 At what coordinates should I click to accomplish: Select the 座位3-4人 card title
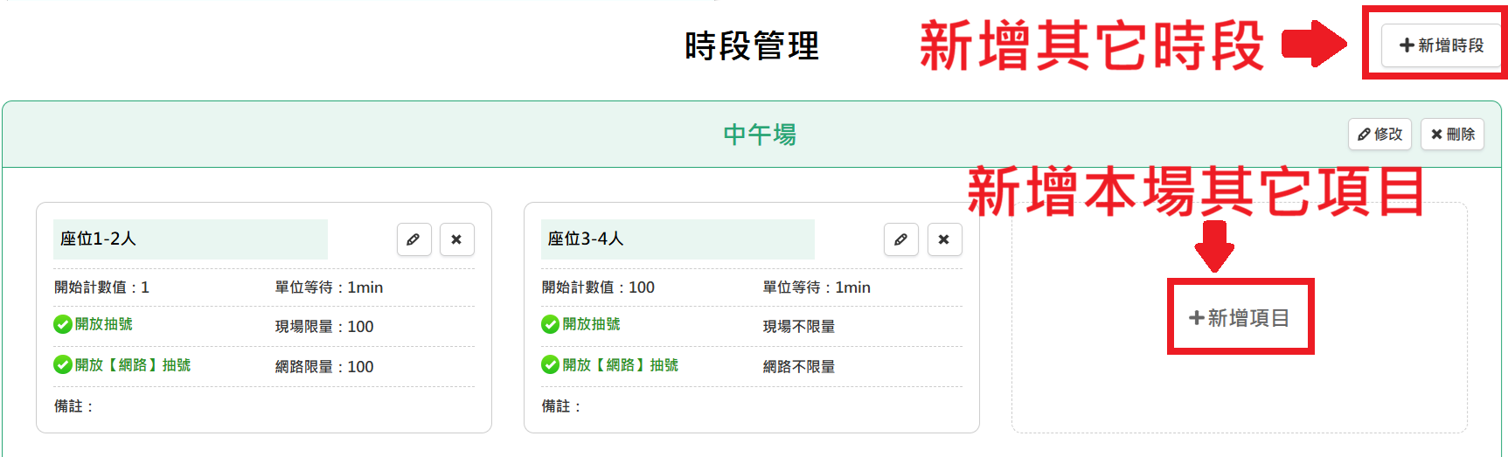(x=586, y=239)
